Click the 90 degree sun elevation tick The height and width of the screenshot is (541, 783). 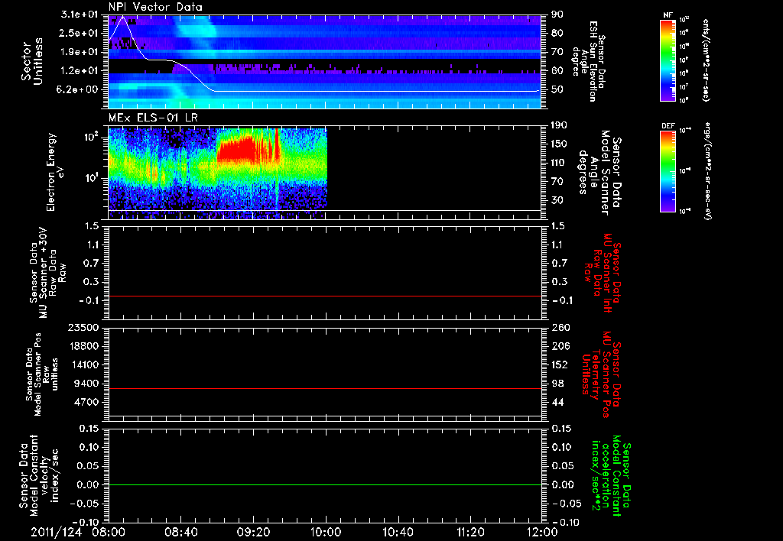[x=557, y=15]
